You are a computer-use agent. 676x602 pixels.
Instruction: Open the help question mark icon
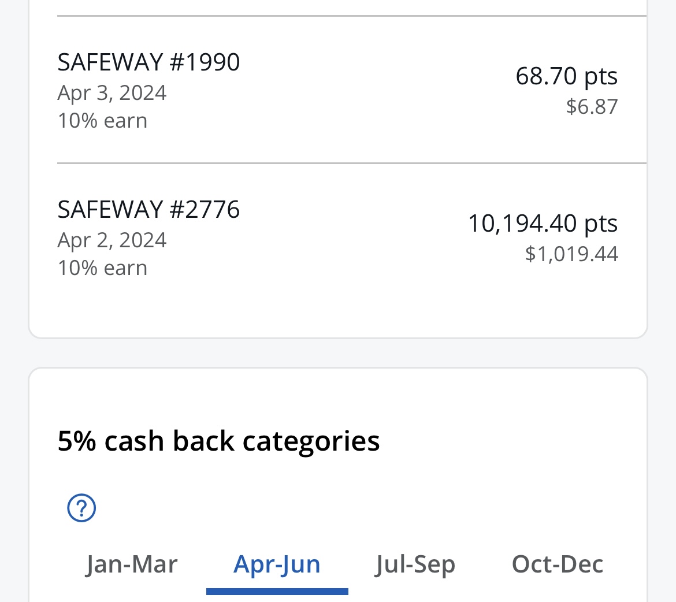(81, 508)
